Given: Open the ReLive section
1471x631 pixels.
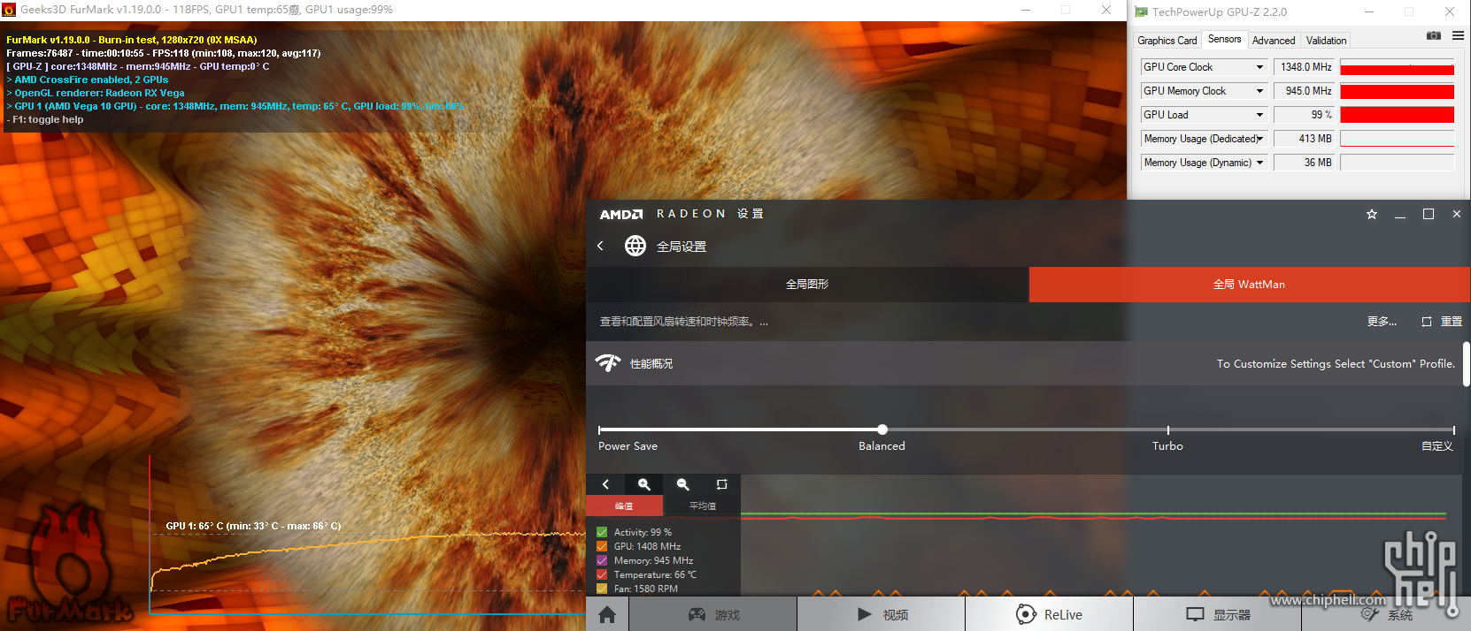Looking at the screenshot, I should [x=1050, y=614].
